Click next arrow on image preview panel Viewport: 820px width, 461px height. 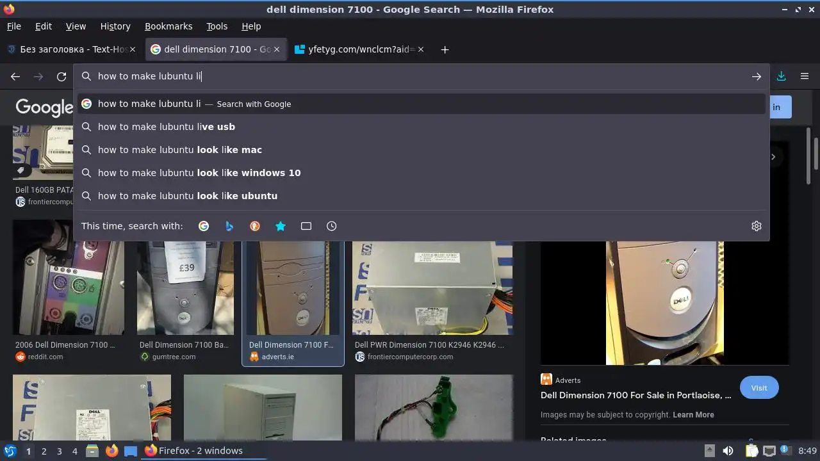pos(773,156)
